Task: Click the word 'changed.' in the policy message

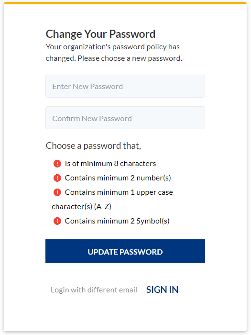Action: click(x=61, y=58)
